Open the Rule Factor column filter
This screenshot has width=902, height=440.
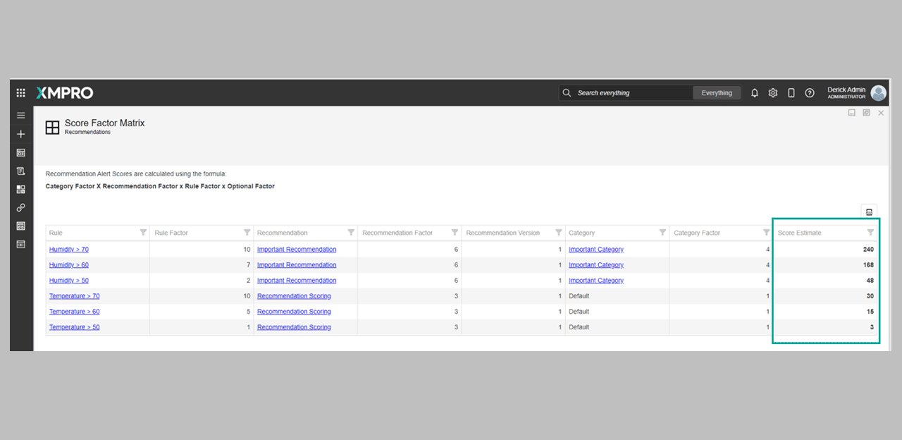[247, 233]
